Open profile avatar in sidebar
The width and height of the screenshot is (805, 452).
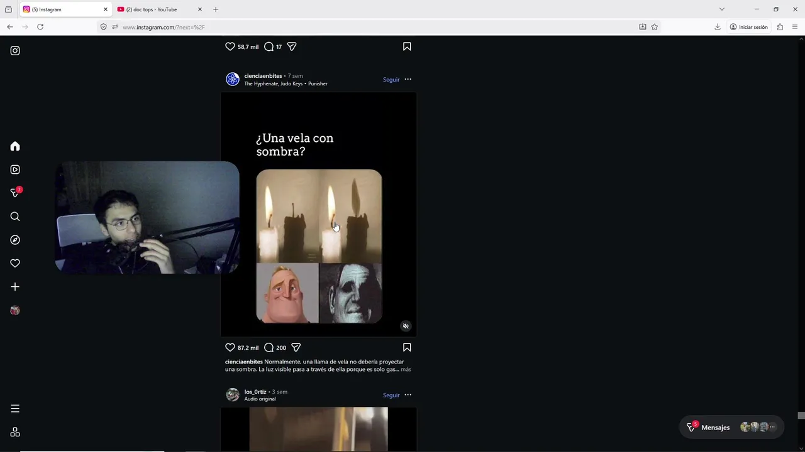15,311
